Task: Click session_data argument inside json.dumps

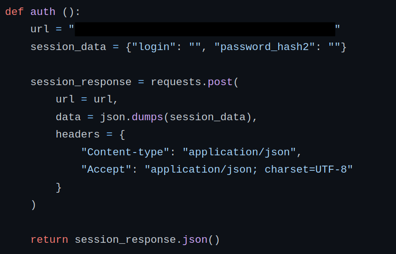Action: pos(207,117)
